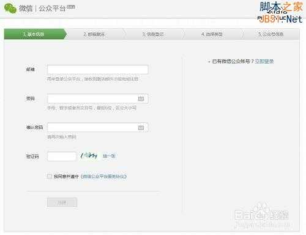Select step 3 信息登记 tab
This screenshot has width=306, height=235.
point(153,34)
